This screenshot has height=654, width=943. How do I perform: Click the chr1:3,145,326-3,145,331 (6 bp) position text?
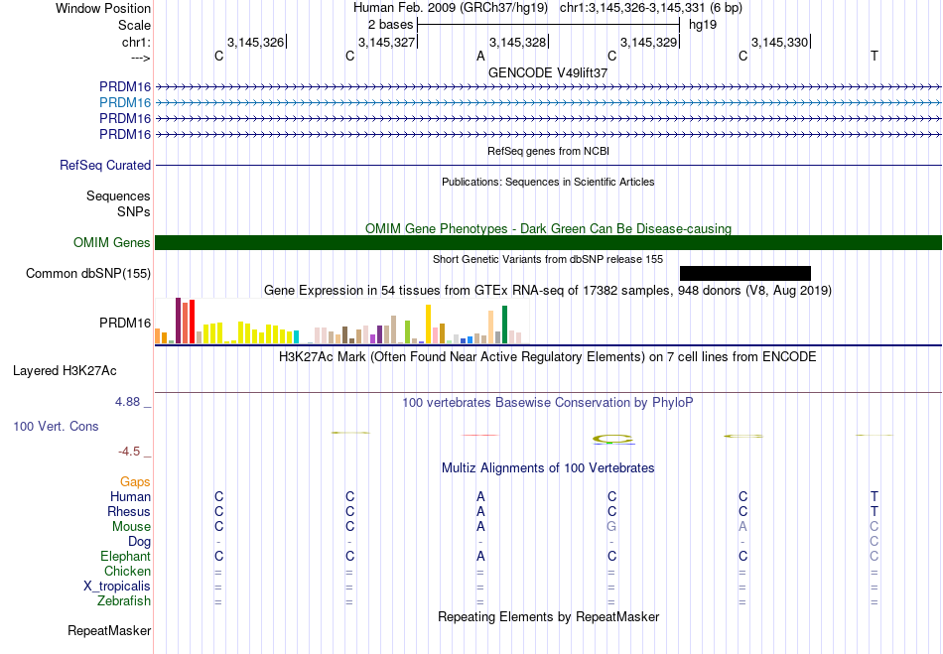coord(651,8)
